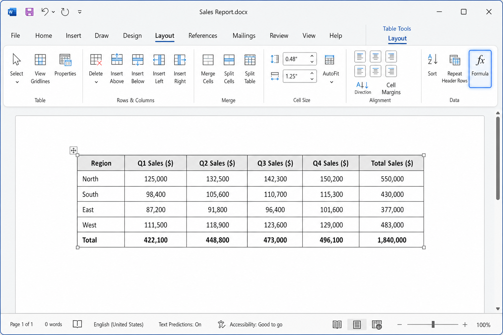This screenshot has height=335, width=503.
Task: Click the Save icon in title bar
Action: [x=29, y=12]
